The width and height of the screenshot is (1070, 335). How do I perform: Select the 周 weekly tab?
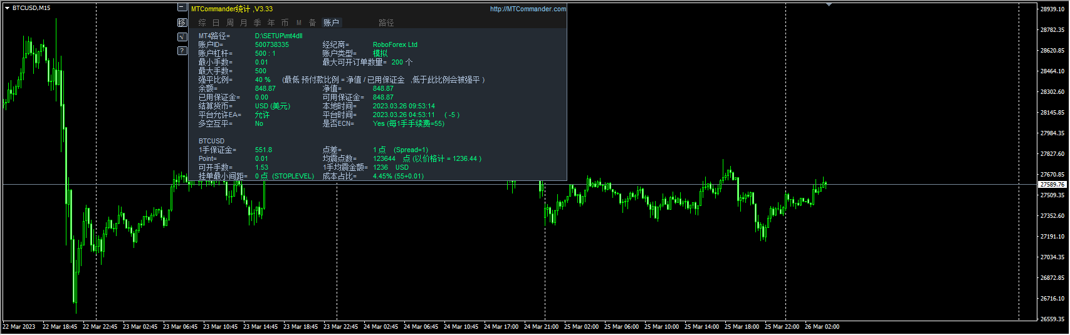tap(230, 23)
